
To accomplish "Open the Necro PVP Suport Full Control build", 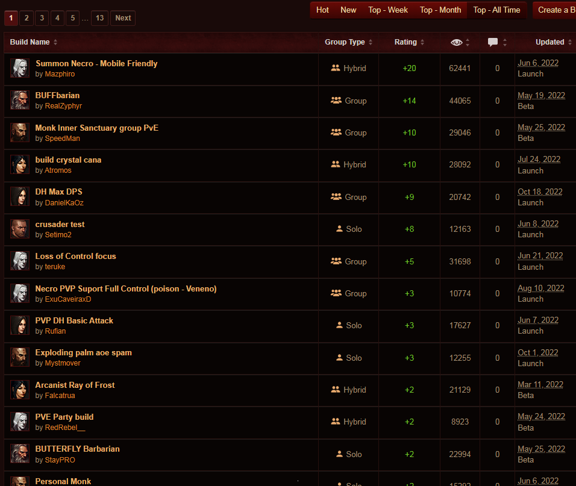I will [x=126, y=289].
